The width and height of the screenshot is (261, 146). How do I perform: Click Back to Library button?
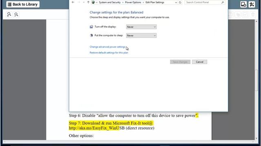tap(23, 4)
